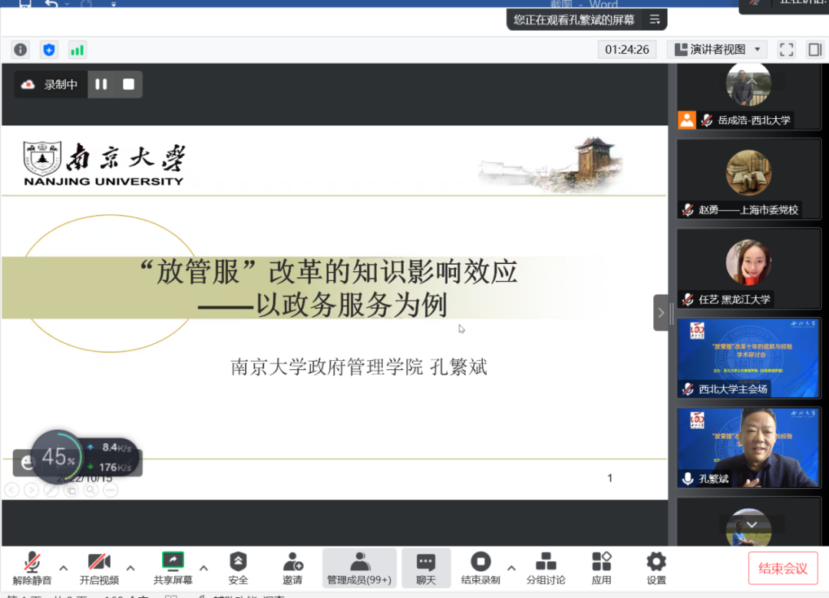Open the 设置 settings gear
Image resolution: width=829 pixels, height=598 pixels.
click(x=656, y=568)
